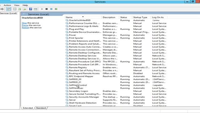The width and height of the screenshot is (200, 113).
Task: Click Disabled startup type of Routing service
Action: point(138,73)
